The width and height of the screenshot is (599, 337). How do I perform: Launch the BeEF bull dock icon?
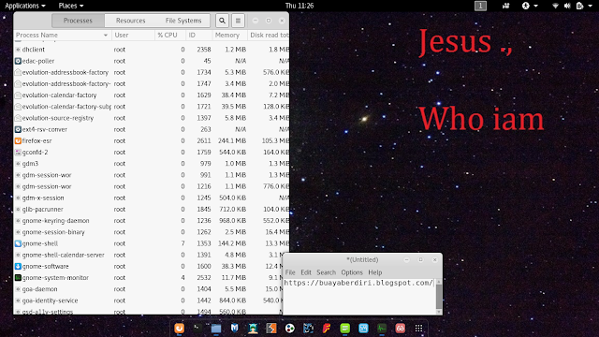click(308, 328)
